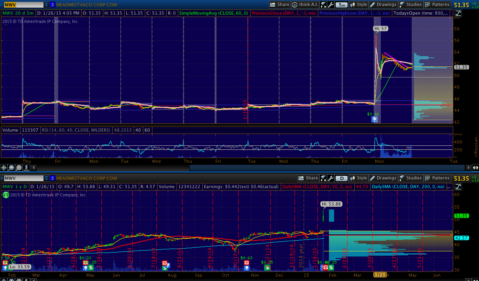Click the Share button in top toolbar
The width and height of the screenshot is (479, 281).
[279, 5]
